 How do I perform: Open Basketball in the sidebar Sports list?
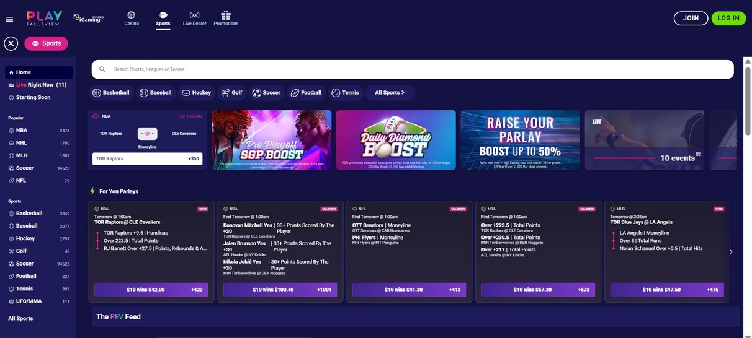pos(38,214)
